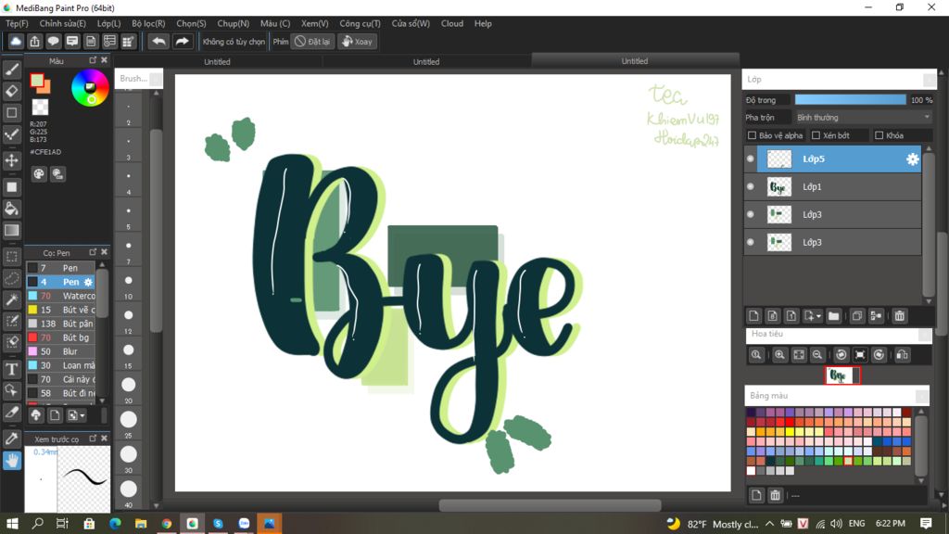This screenshot has height=534, width=949.
Task: Adjust the Độ trong opacity slider
Action: [851, 100]
